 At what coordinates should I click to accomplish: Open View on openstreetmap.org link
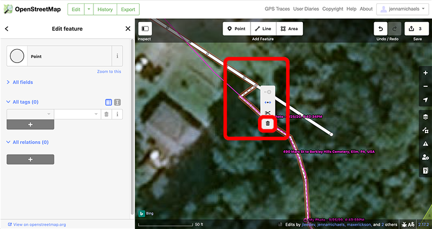(x=37, y=225)
